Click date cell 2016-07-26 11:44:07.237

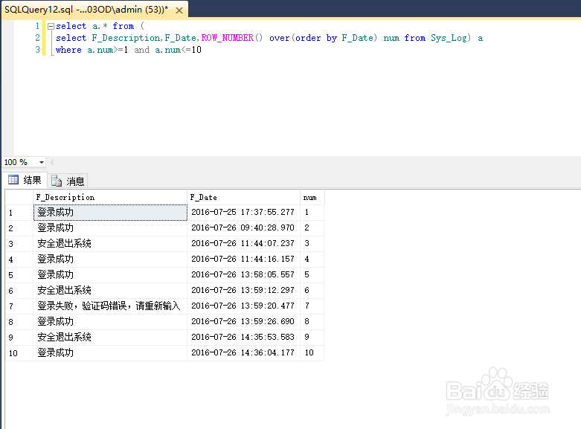coord(243,243)
